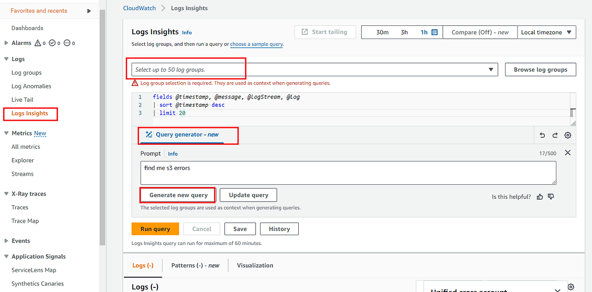Open the custom date range calendar icon
Viewport: 592px width, 292px height.
(433, 32)
